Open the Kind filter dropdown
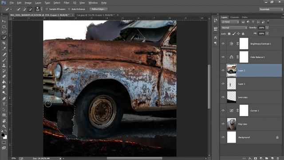284x160 pixels. tap(230, 22)
